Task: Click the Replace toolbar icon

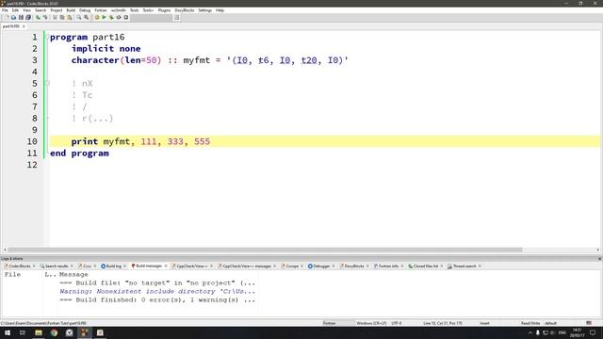Action: click(x=86, y=18)
